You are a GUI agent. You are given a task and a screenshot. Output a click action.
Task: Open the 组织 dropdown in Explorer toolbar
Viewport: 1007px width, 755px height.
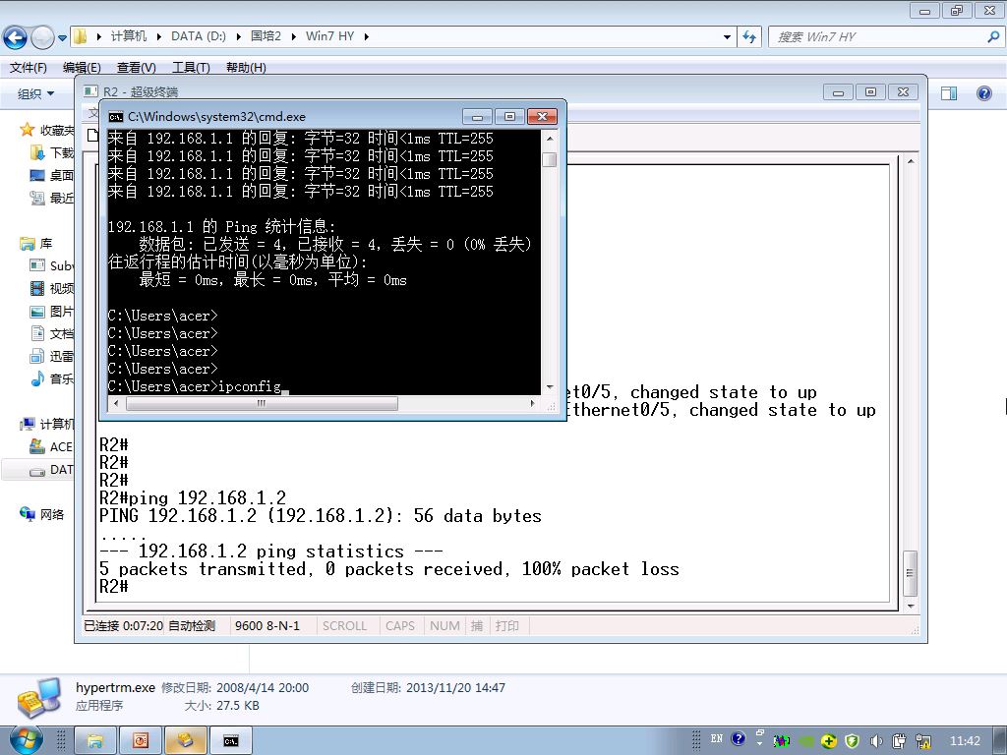tap(35, 93)
